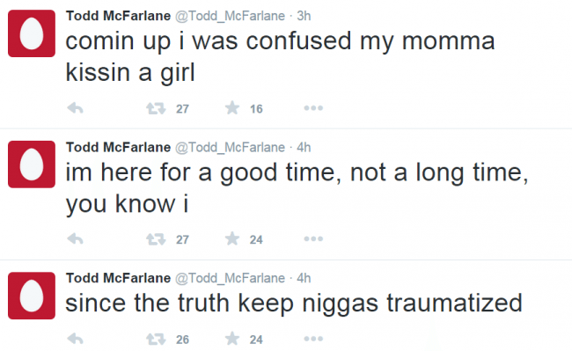Open the 4h timestamp on the 'good time' tweet
Screen dimensions: 572x351
click(x=304, y=147)
